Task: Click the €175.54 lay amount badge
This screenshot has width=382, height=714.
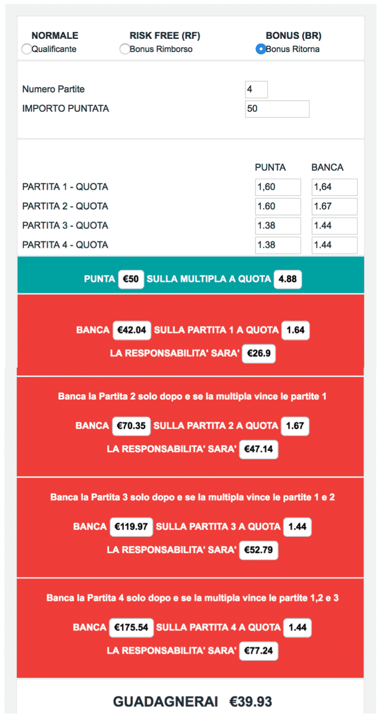Action: click(131, 627)
